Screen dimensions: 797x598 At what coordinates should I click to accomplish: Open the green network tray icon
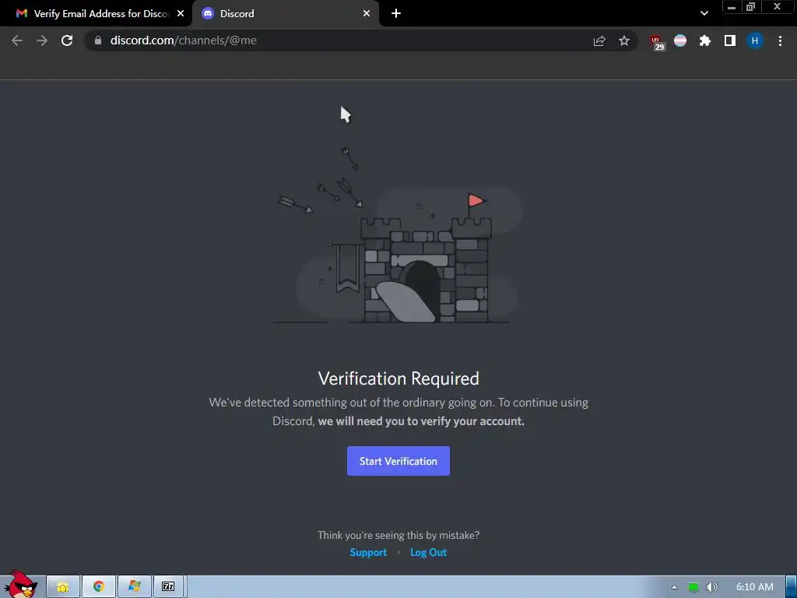click(x=693, y=587)
